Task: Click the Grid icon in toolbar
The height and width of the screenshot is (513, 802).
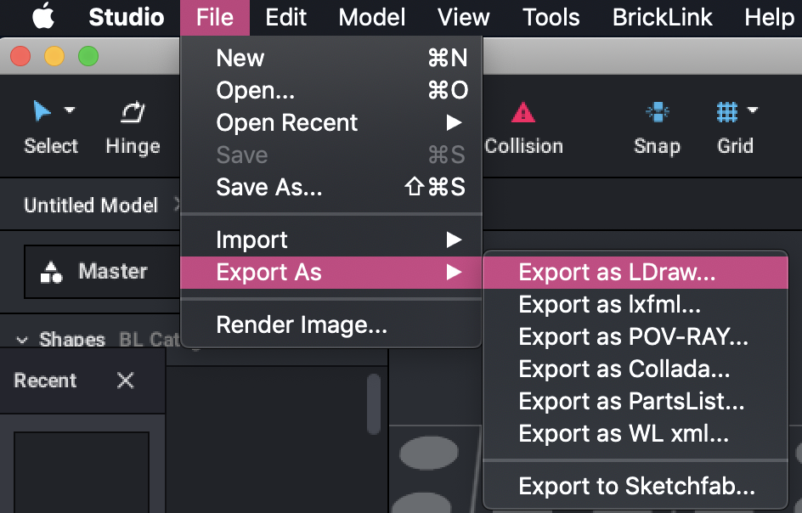Action: (x=726, y=111)
